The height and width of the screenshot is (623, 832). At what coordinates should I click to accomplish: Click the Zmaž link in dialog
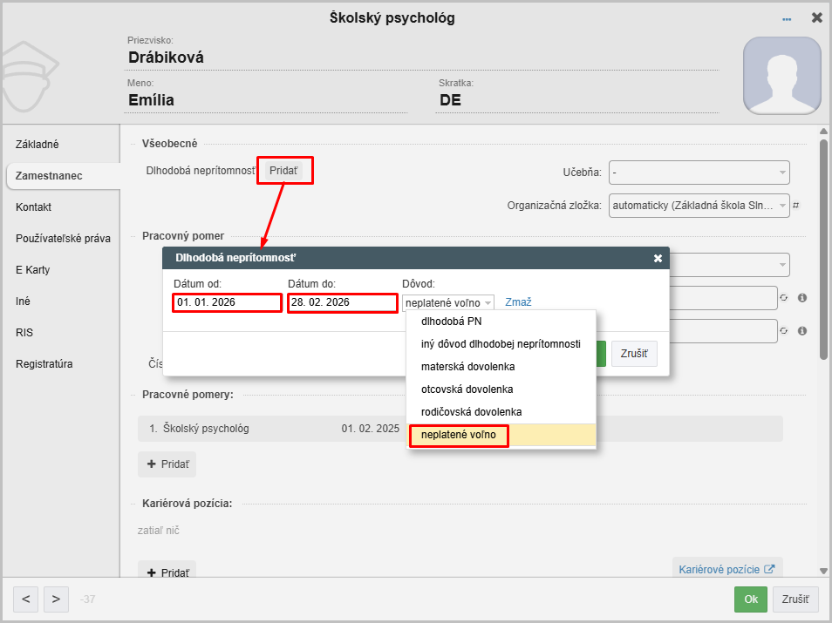tap(518, 302)
